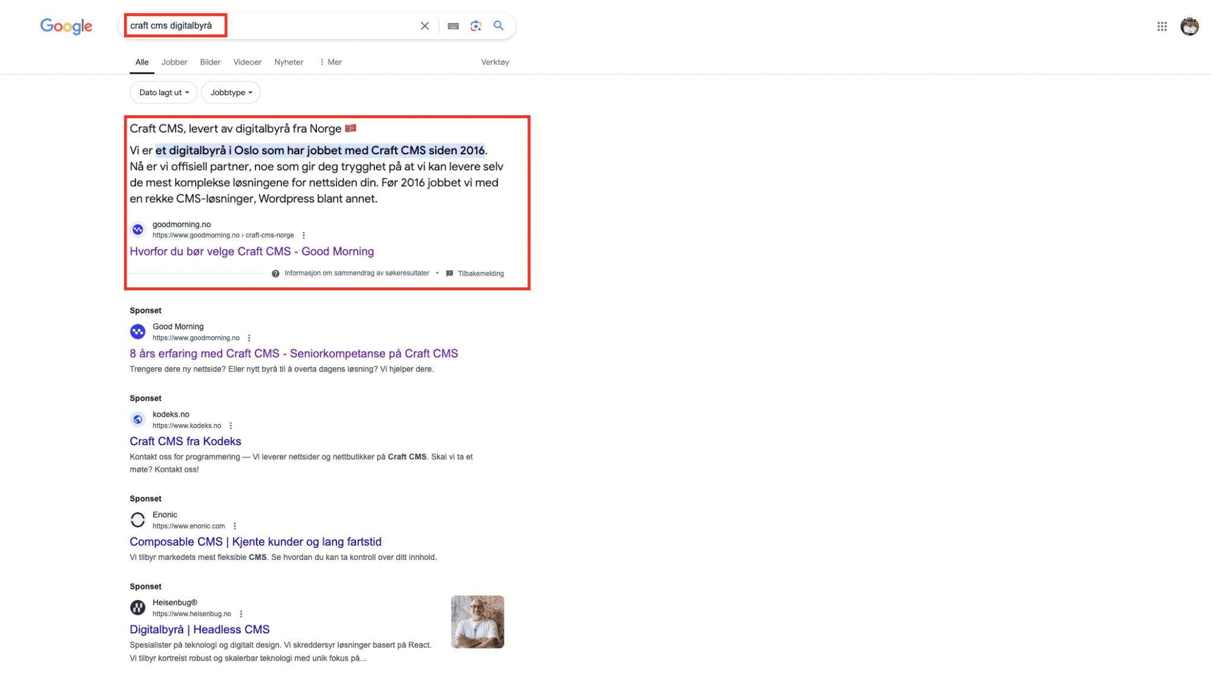This screenshot has width=1211, height=677.
Task: Click 'Informasjon om sammendrag av søkeresultater' link
Action: click(357, 274)
